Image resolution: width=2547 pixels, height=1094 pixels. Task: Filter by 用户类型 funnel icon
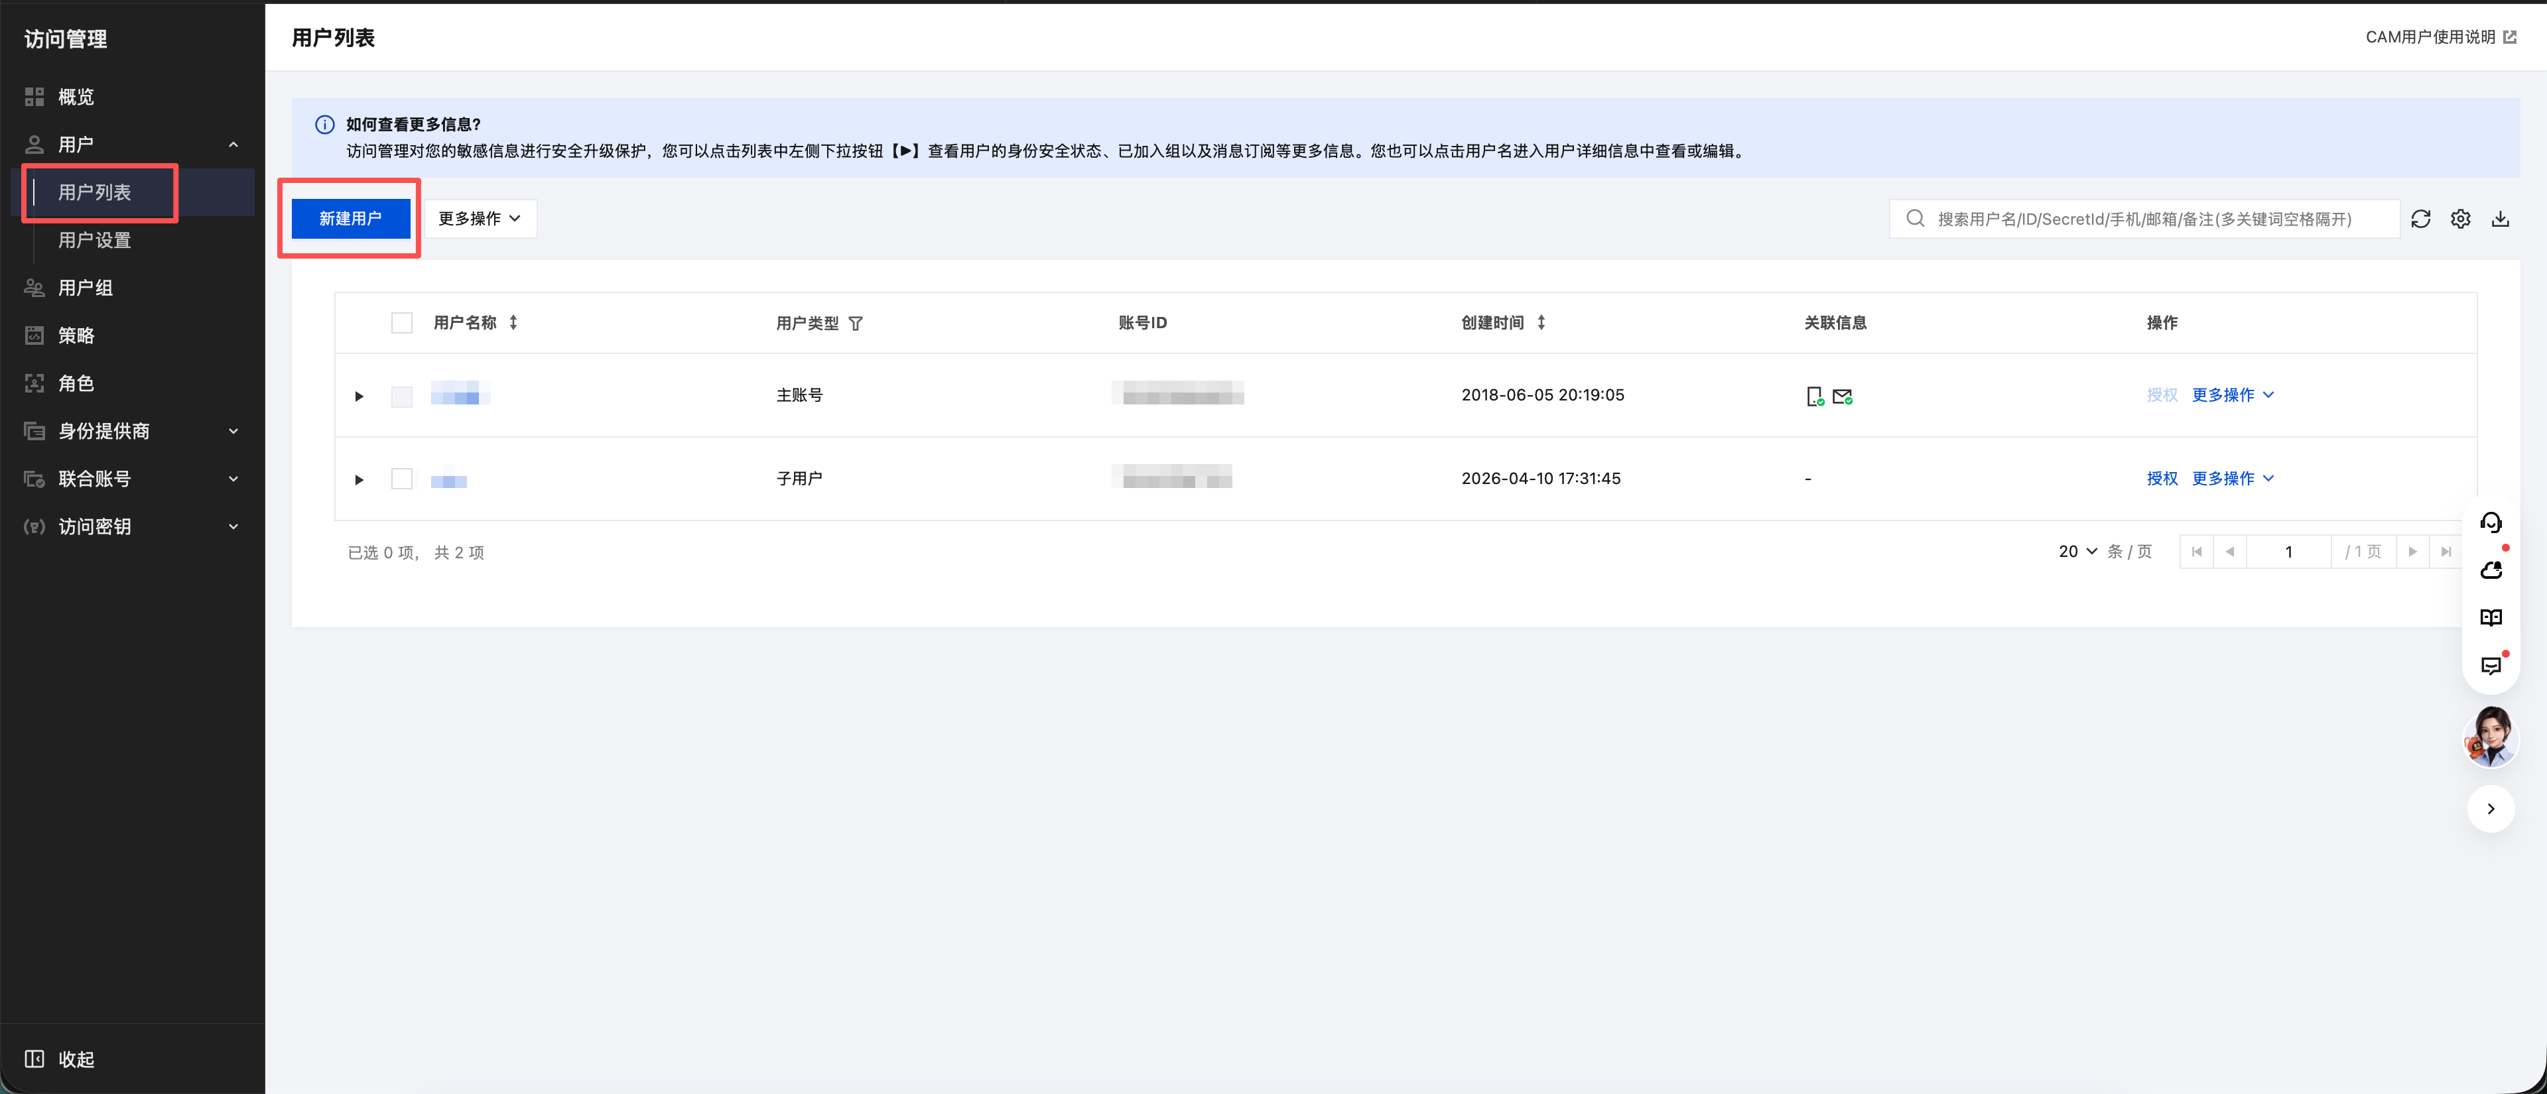[855, 323]
